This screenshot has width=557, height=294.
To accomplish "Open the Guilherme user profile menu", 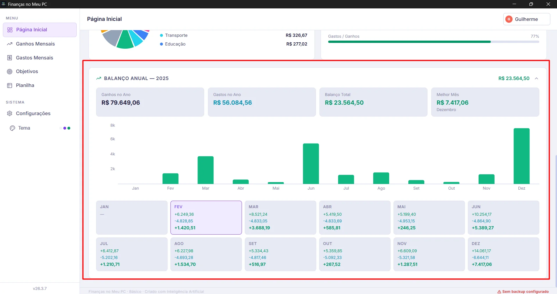I will click(x=526, y=19).
